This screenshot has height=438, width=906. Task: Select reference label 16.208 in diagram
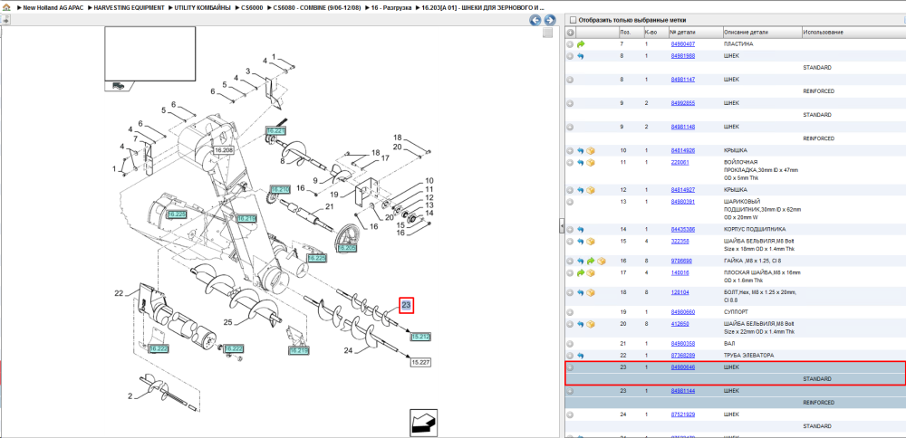coord(224,150)
